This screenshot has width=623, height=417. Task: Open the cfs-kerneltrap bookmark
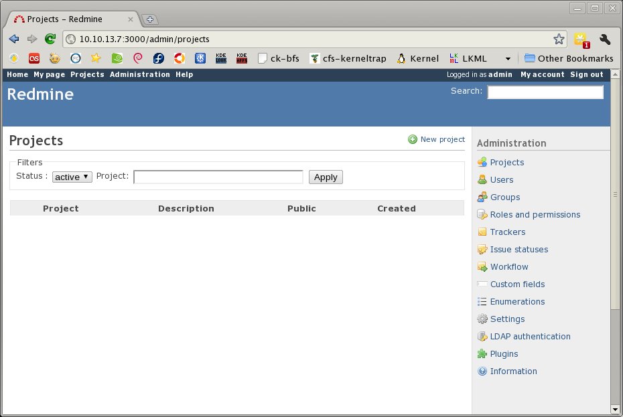[x=348, y=58]
